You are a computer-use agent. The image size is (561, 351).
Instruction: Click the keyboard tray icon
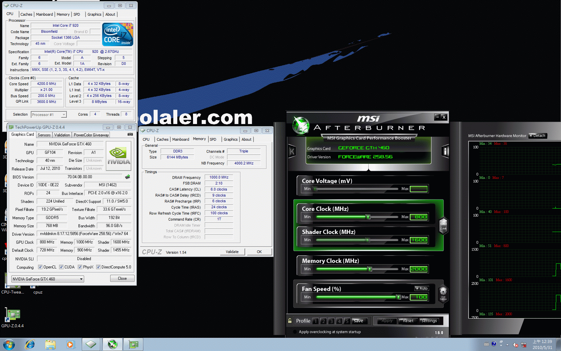[486, 344]
